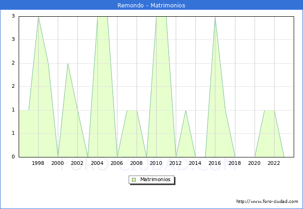
Task: Click the 2001 peak at value 2
Action: point(68,64)
